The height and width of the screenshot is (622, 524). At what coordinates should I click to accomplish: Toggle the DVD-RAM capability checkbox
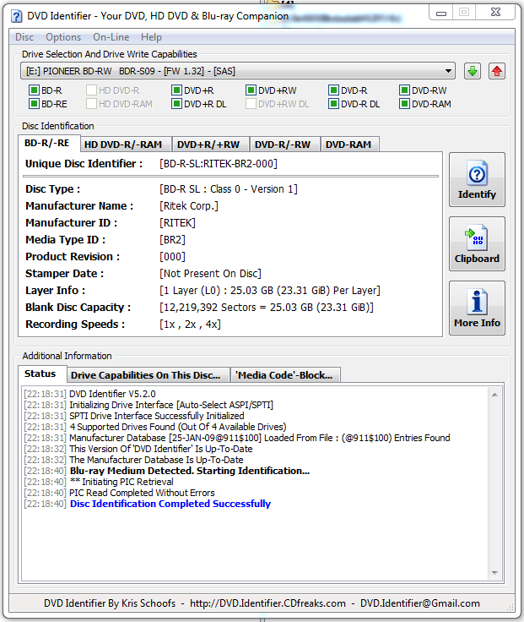404,104
